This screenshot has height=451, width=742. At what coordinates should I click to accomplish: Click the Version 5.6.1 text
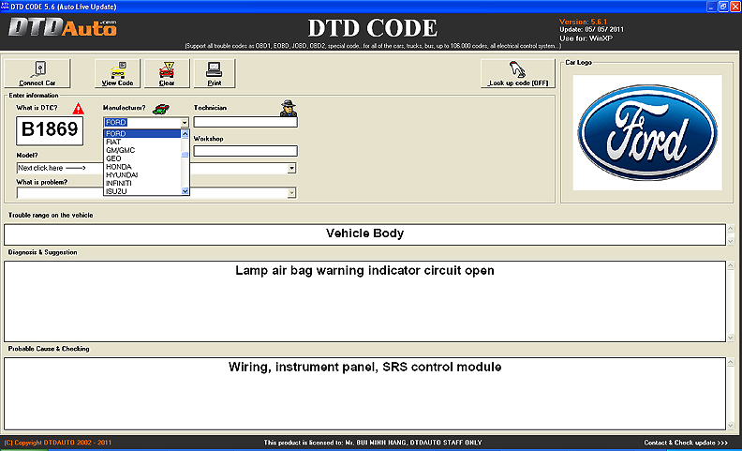pos(583,22)
